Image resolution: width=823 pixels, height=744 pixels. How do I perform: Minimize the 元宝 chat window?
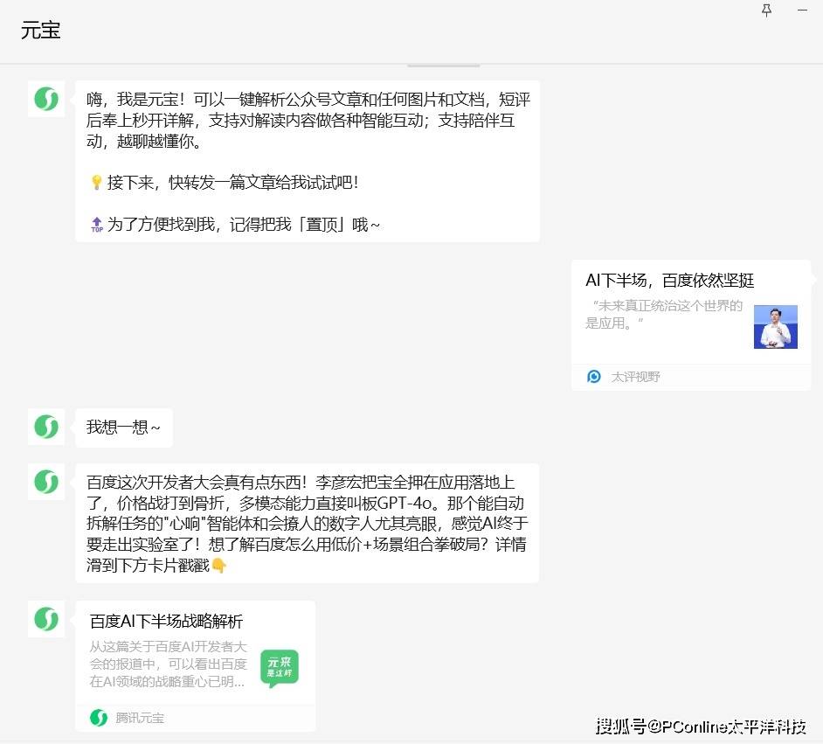coord(802,10)
